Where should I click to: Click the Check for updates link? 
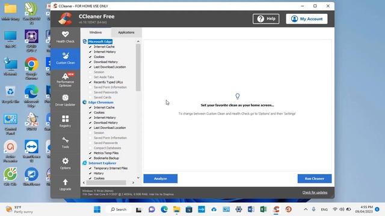(x=315, y=193)
